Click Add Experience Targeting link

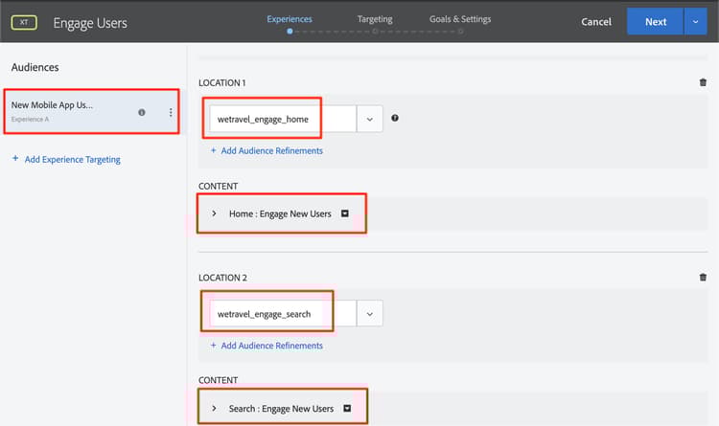point(73,160)
